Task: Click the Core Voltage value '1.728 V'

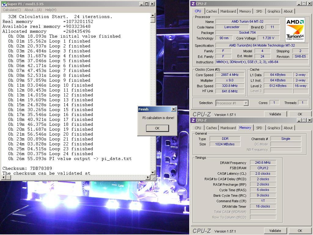Action: pos(268,38)
